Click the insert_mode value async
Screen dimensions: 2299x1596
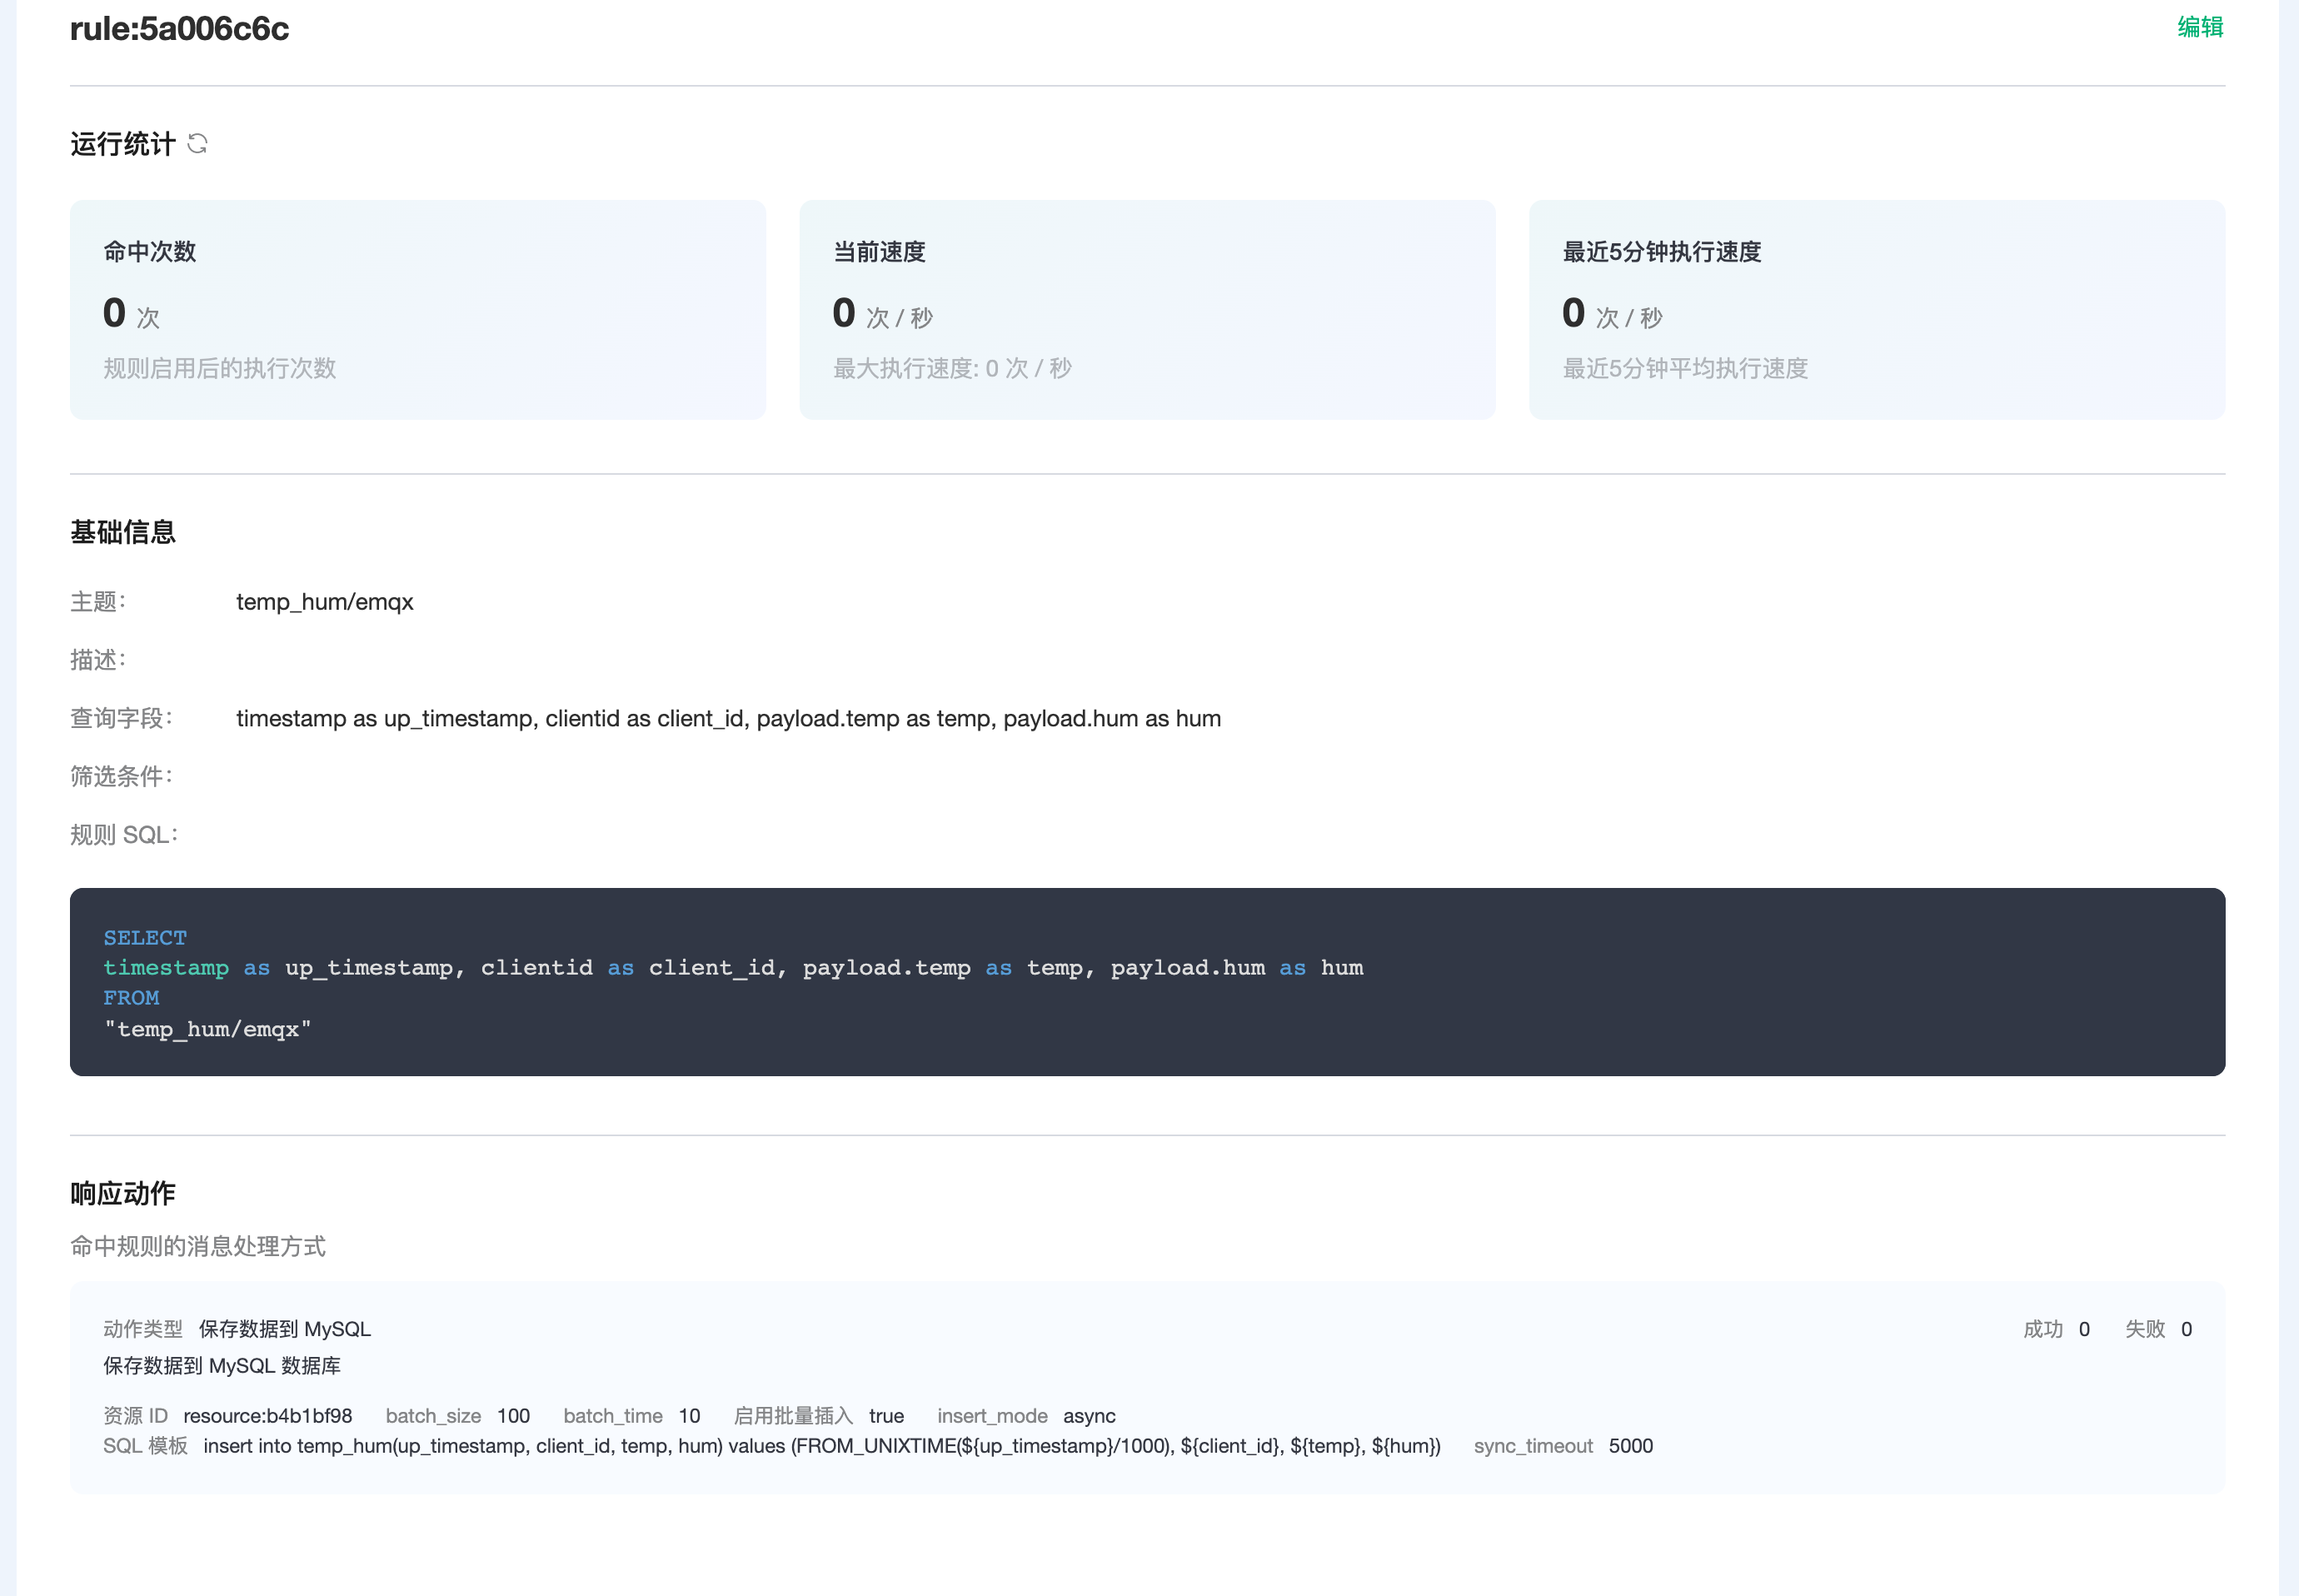[x=1089, y=1416]
